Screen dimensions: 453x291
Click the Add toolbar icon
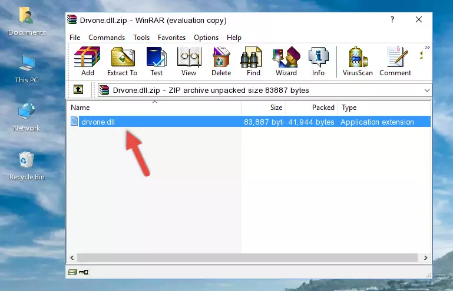pos(87,61)
